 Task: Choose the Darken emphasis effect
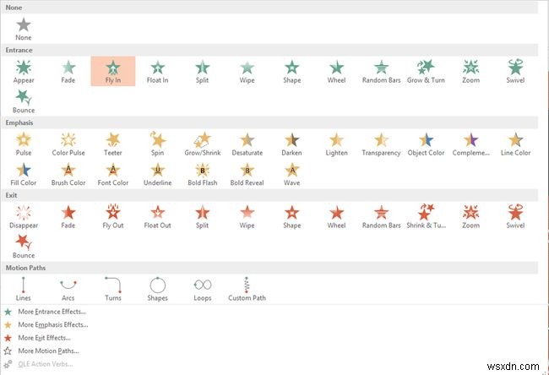click(292, 144)
